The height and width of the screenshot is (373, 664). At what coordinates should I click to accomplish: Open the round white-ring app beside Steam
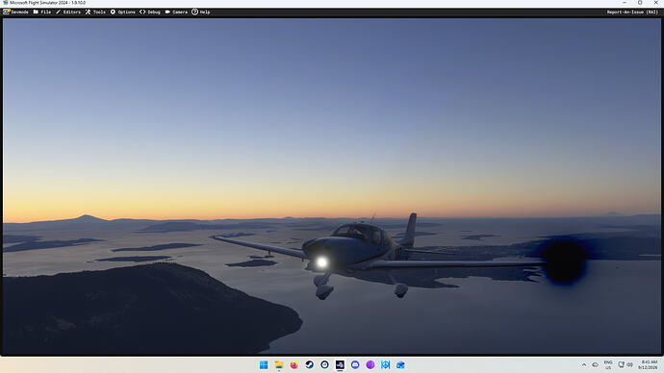(324, 364)
